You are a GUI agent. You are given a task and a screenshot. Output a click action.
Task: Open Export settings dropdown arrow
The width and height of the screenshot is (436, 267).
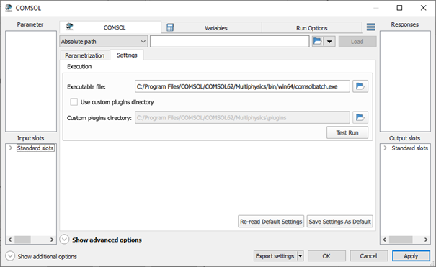[301, 256]
